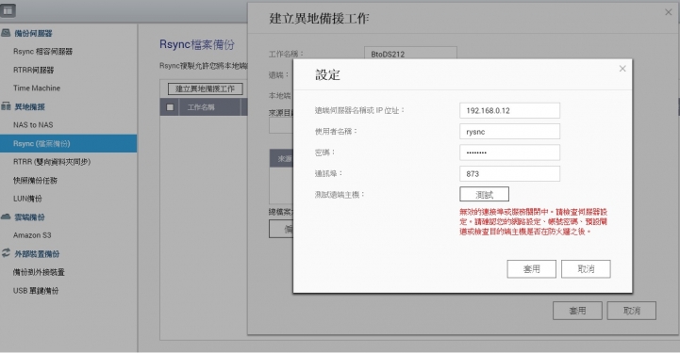Click 建立異地備援工作 button in Rsync page
This screenshot has width=680, height=353.
[205, 89]
